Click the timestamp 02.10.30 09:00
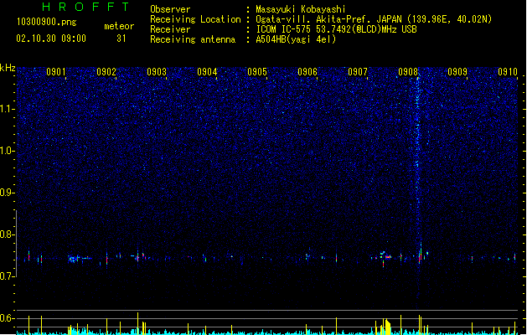527x335 pixels. (x=51, y=39)
